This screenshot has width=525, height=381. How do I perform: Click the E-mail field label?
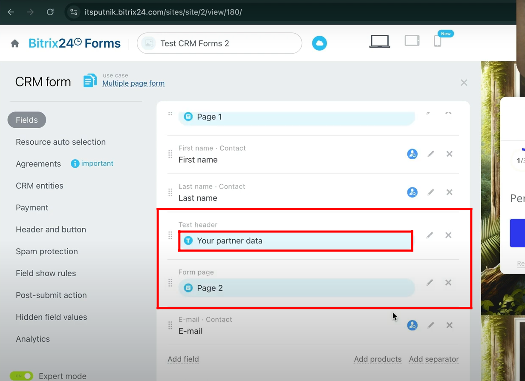(x=190, y=331)
